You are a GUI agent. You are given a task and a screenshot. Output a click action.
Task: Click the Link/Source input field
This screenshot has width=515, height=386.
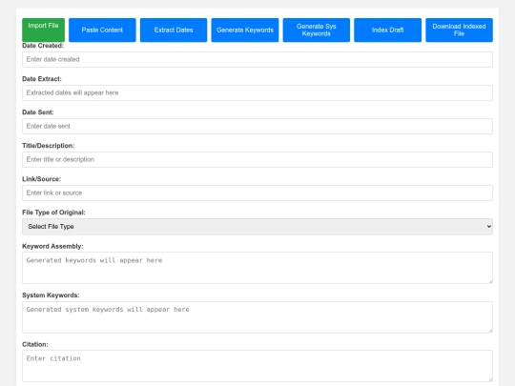click(x=257, y=193)
